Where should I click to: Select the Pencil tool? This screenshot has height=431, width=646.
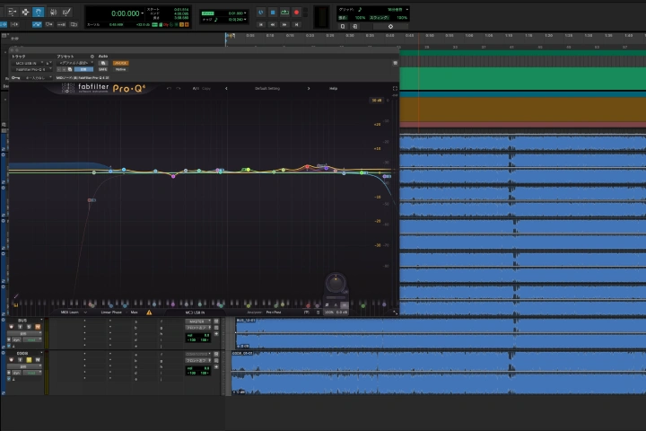tap(66, 12)
